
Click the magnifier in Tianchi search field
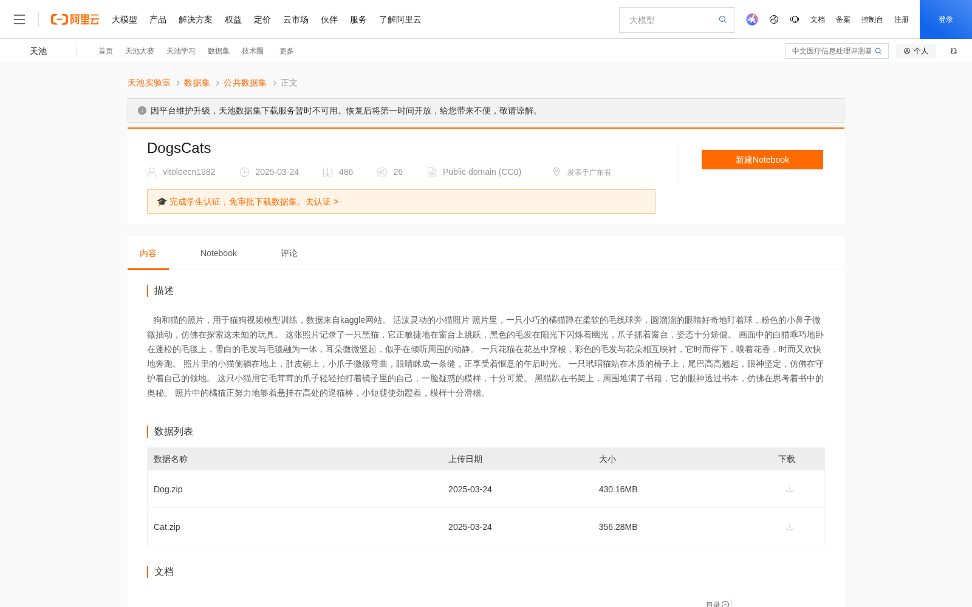[878, 51]
